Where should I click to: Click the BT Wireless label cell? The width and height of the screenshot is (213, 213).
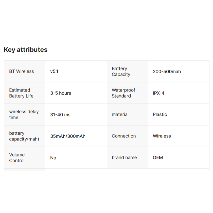tap(22, 72)
